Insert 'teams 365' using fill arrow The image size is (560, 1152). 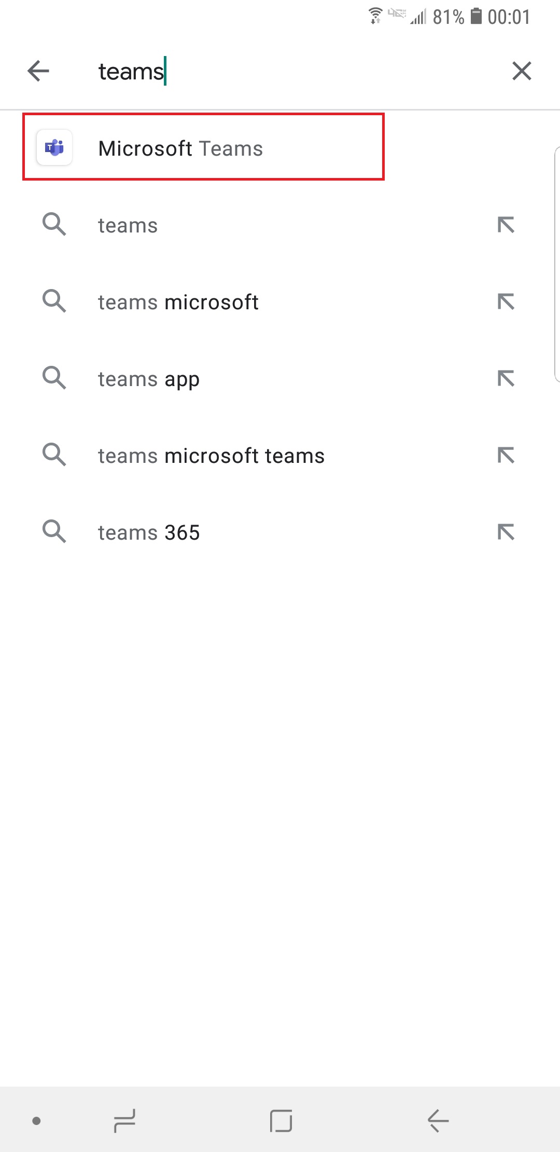[506, 532]
